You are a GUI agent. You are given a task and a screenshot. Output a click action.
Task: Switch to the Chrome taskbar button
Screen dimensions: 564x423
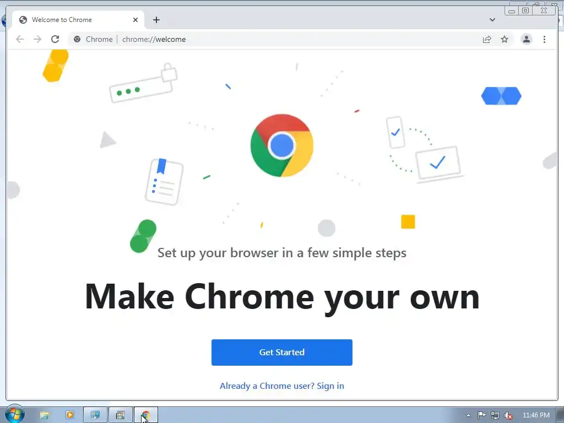(x=145, y=415)
